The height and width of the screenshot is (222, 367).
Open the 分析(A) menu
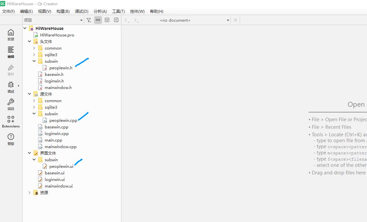coord(100,11)
